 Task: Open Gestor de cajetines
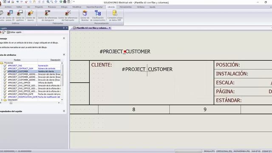pyautogui.click(x=20, y=16)
